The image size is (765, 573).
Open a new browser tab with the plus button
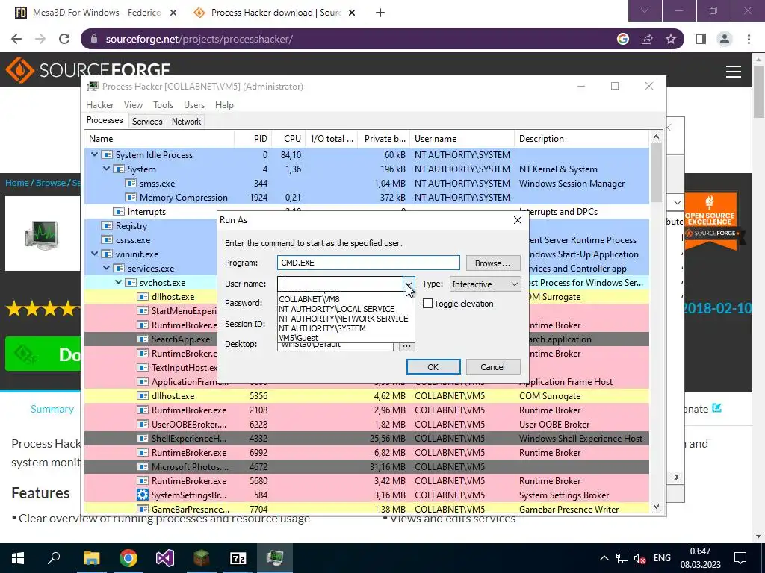pos(380,13)
